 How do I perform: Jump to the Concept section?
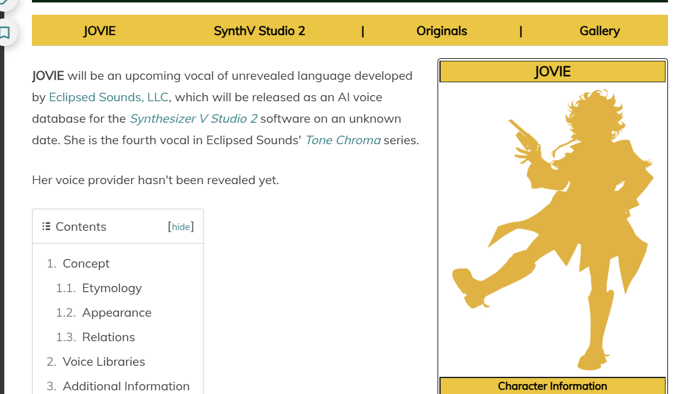tap(86, 263)
